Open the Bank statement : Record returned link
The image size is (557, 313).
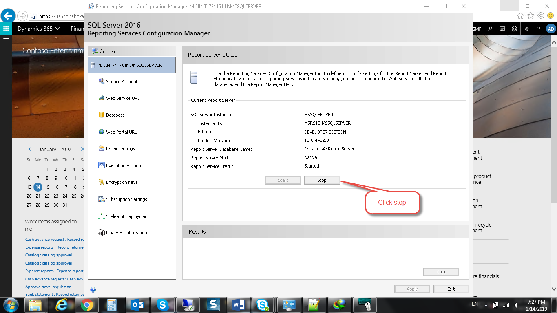point(55,294)
